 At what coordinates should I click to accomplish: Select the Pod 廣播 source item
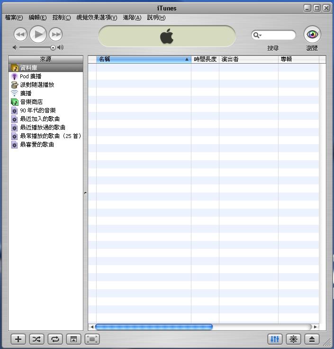tap(30, 76)
